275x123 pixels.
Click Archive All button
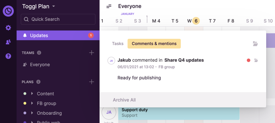pyautogui.click(x=124, y=100)
